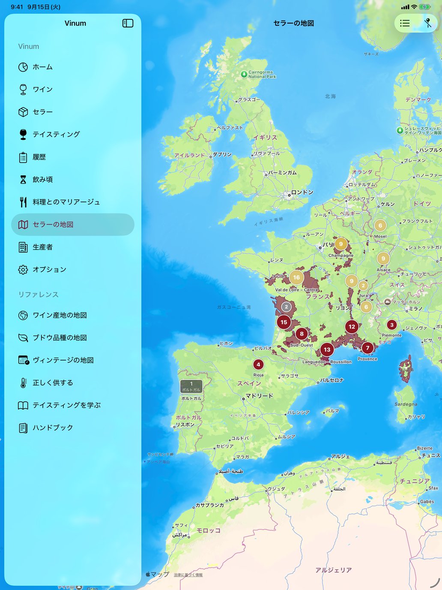Image resolution: width=442 pixels, height=590 pixels.
Task: Open the 法律に基づく情報 legal link
Action: 188,575
